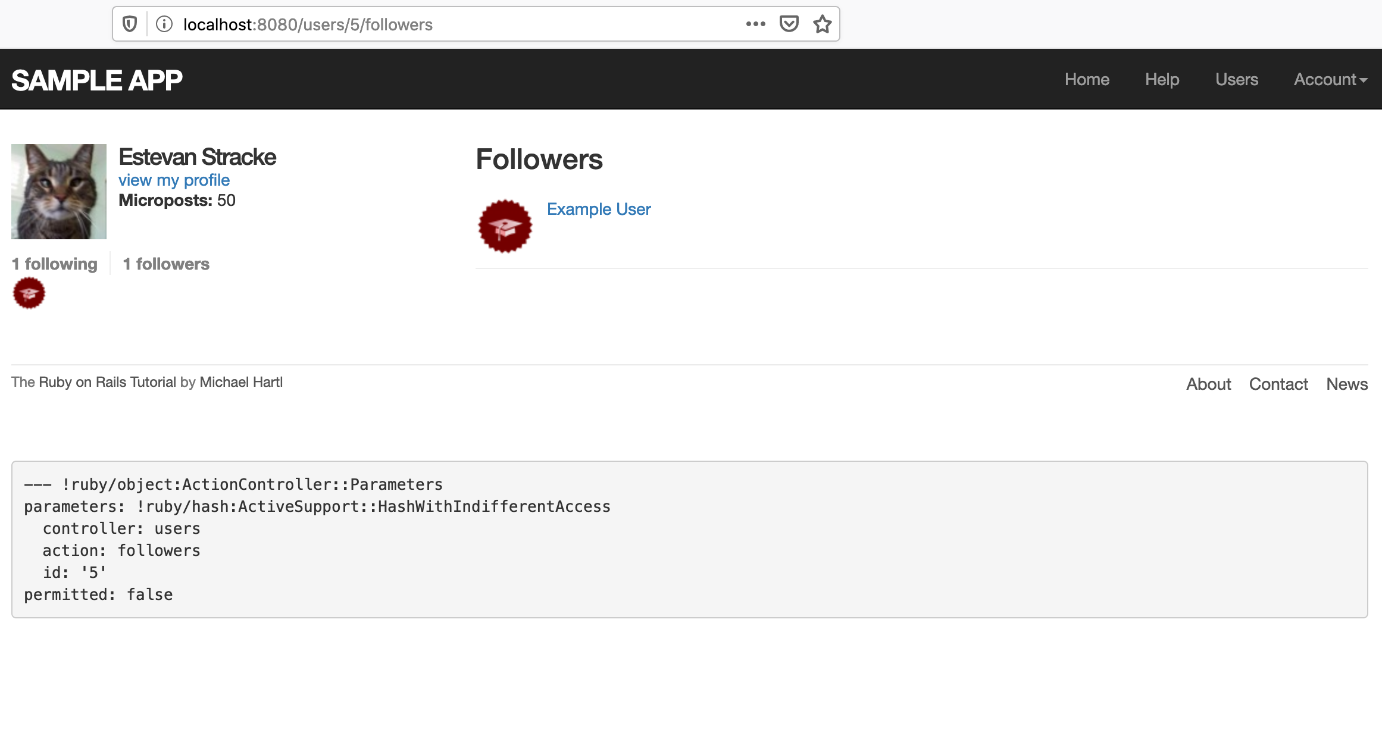This screenshot has width=1382, height=738.
Task: Click the 1 followers stats counter
Action: (165, 264)
